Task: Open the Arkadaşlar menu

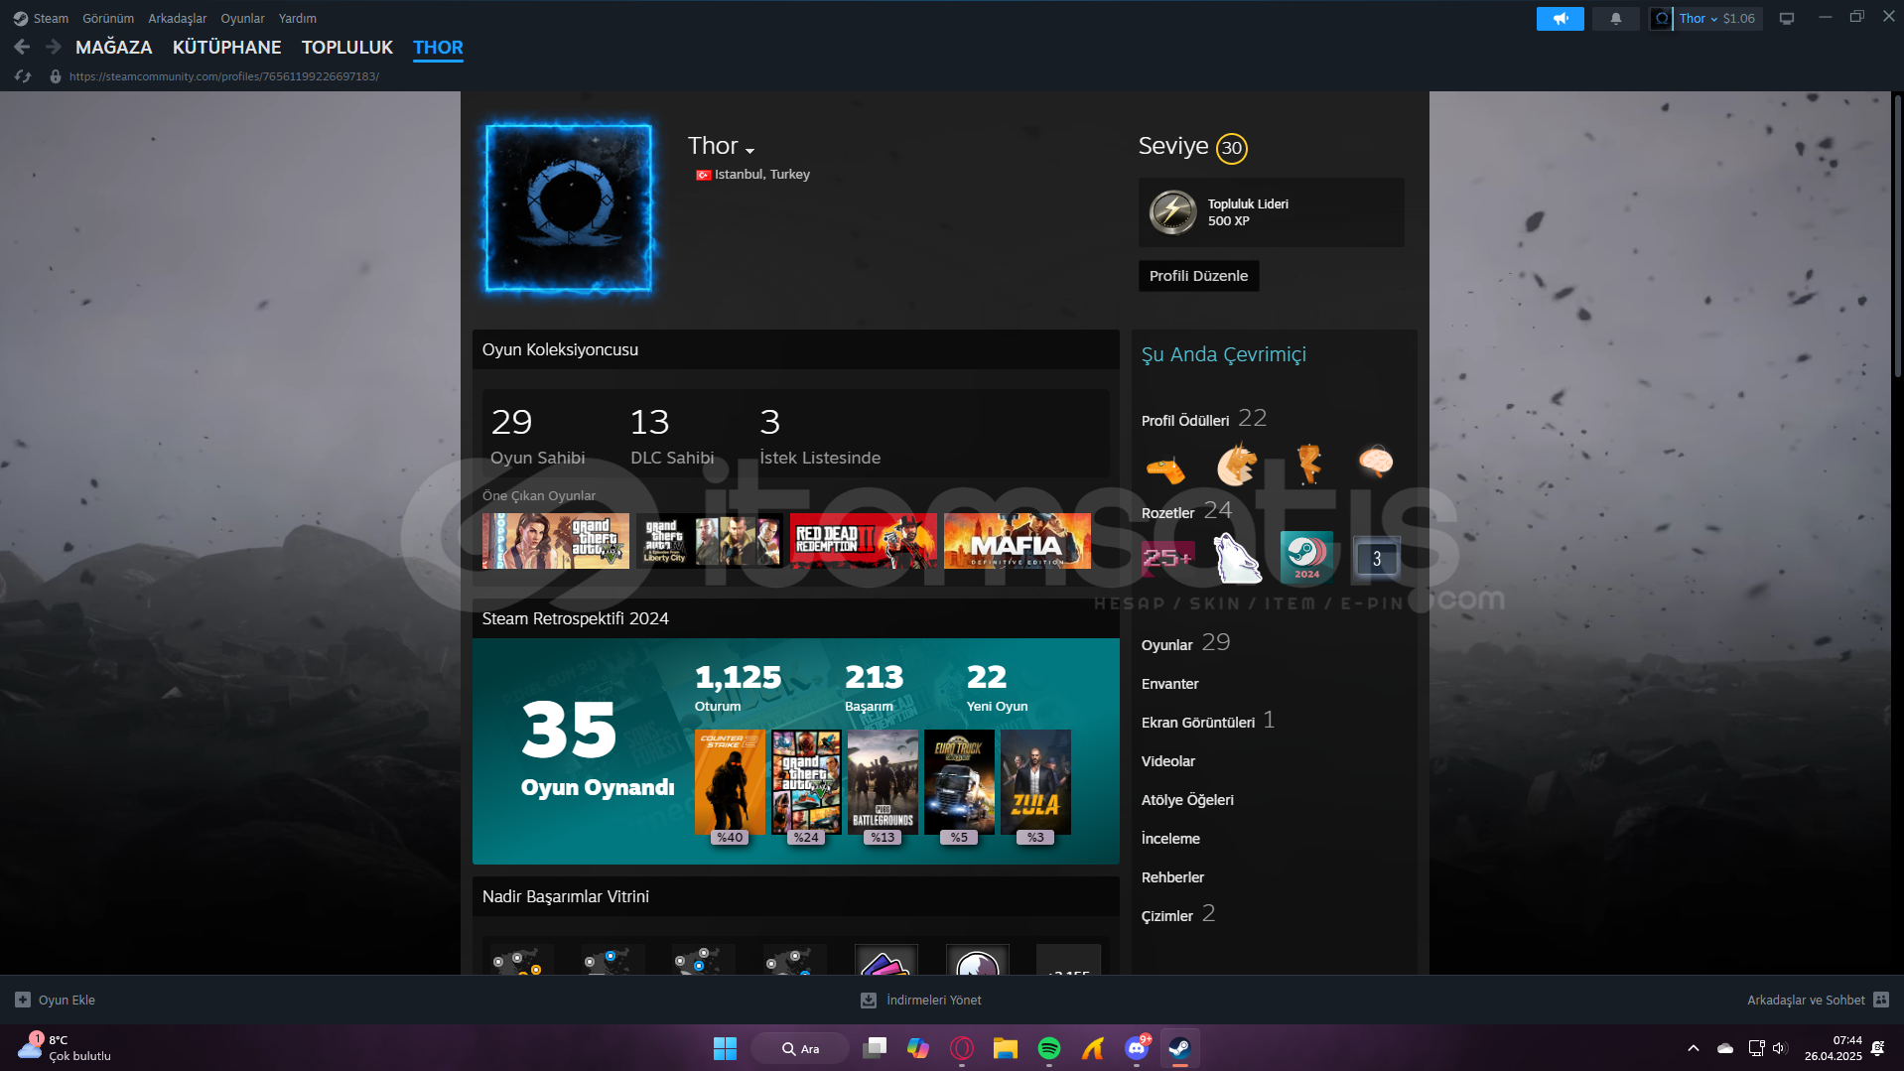Action: (178, 18)
